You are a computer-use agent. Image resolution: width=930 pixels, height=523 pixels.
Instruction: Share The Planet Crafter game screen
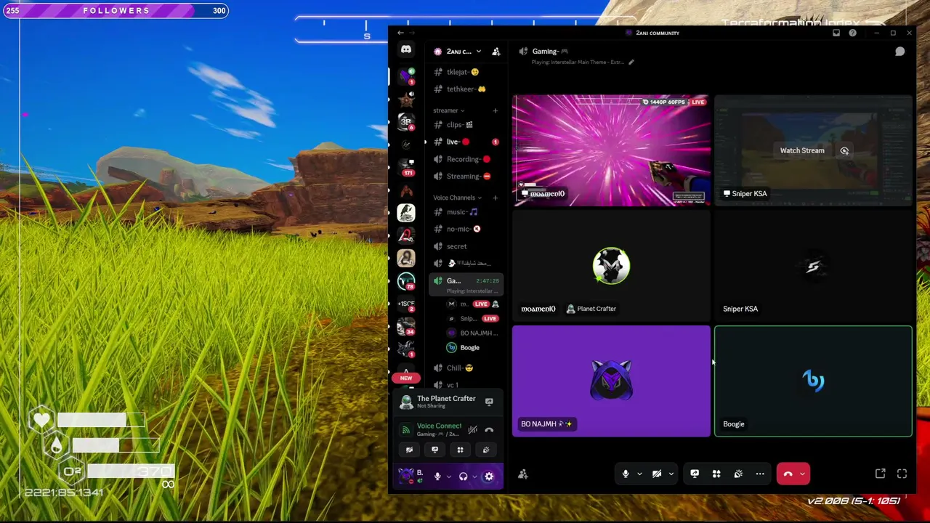(x=489, y=402)
